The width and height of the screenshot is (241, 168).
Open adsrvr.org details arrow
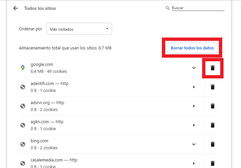click(194, 106)
